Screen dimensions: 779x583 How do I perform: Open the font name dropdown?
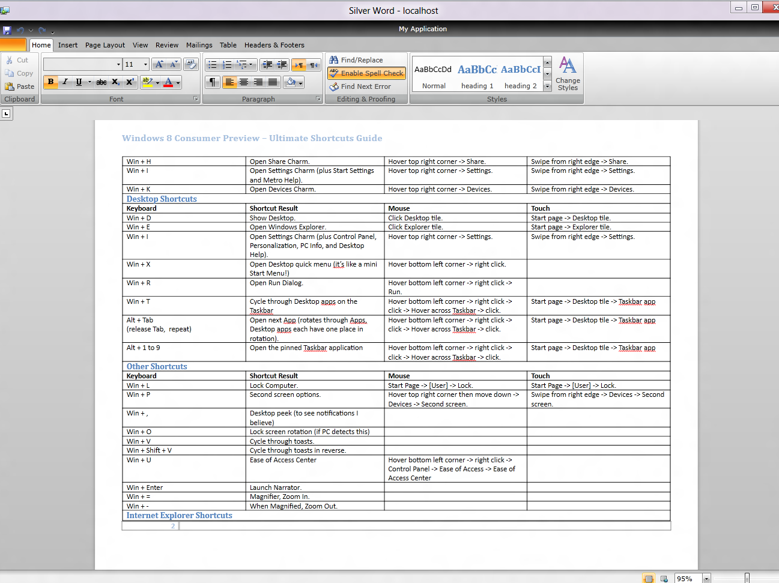click(x=118, y=64)
